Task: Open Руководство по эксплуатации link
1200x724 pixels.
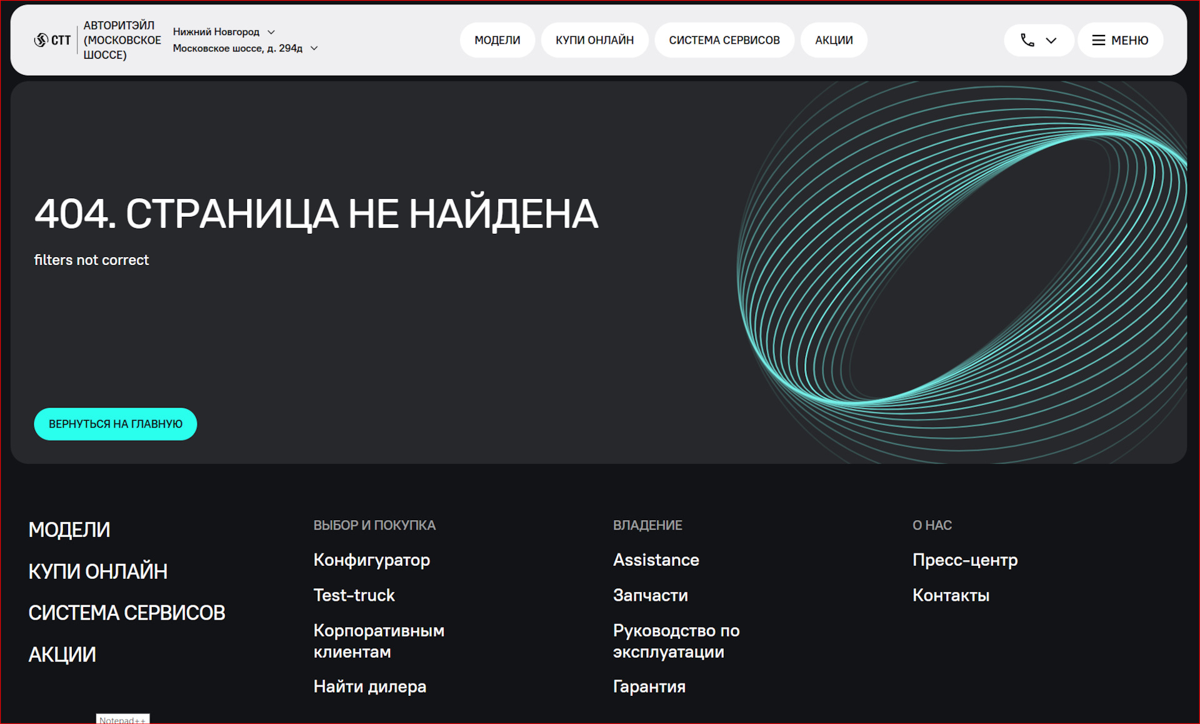Action: pyautogui.click(x=676, y=641)
